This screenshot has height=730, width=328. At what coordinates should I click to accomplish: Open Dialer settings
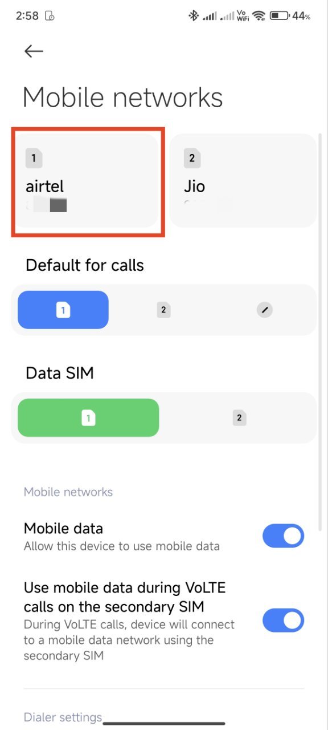(62, 717)
